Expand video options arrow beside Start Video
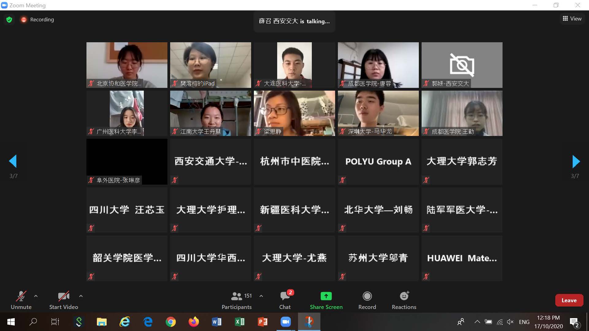 [81, 296]
